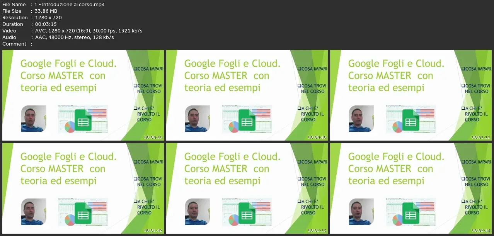Click the pie chart in the 00:01:11 frame
Image resolution: width=494 pixels, height=236 pixels.
tap(397, 127)
